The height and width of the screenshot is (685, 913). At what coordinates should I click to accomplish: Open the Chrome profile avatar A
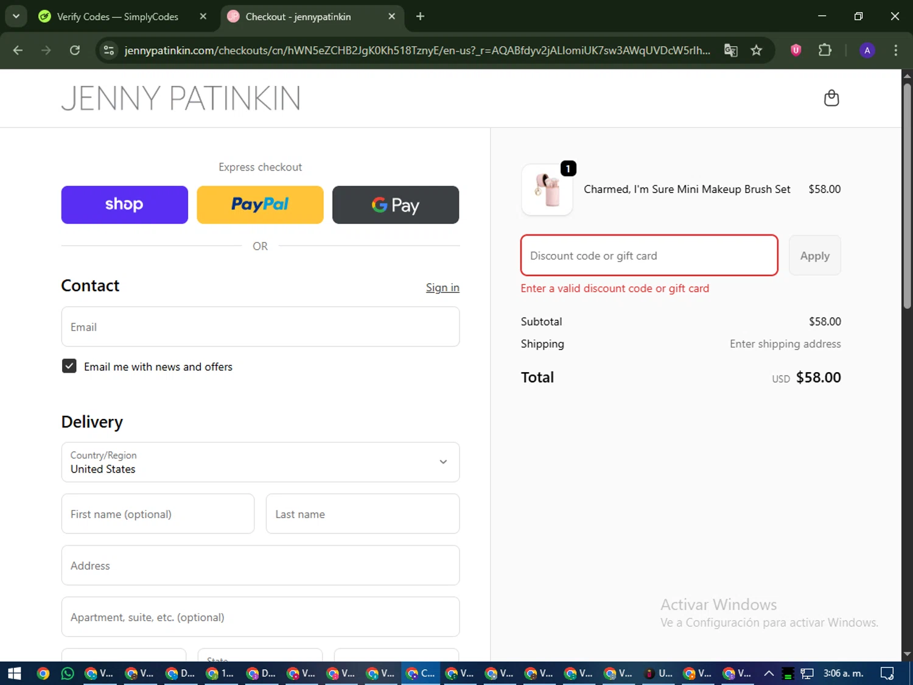pyautogui.click(x=867, y=51)
